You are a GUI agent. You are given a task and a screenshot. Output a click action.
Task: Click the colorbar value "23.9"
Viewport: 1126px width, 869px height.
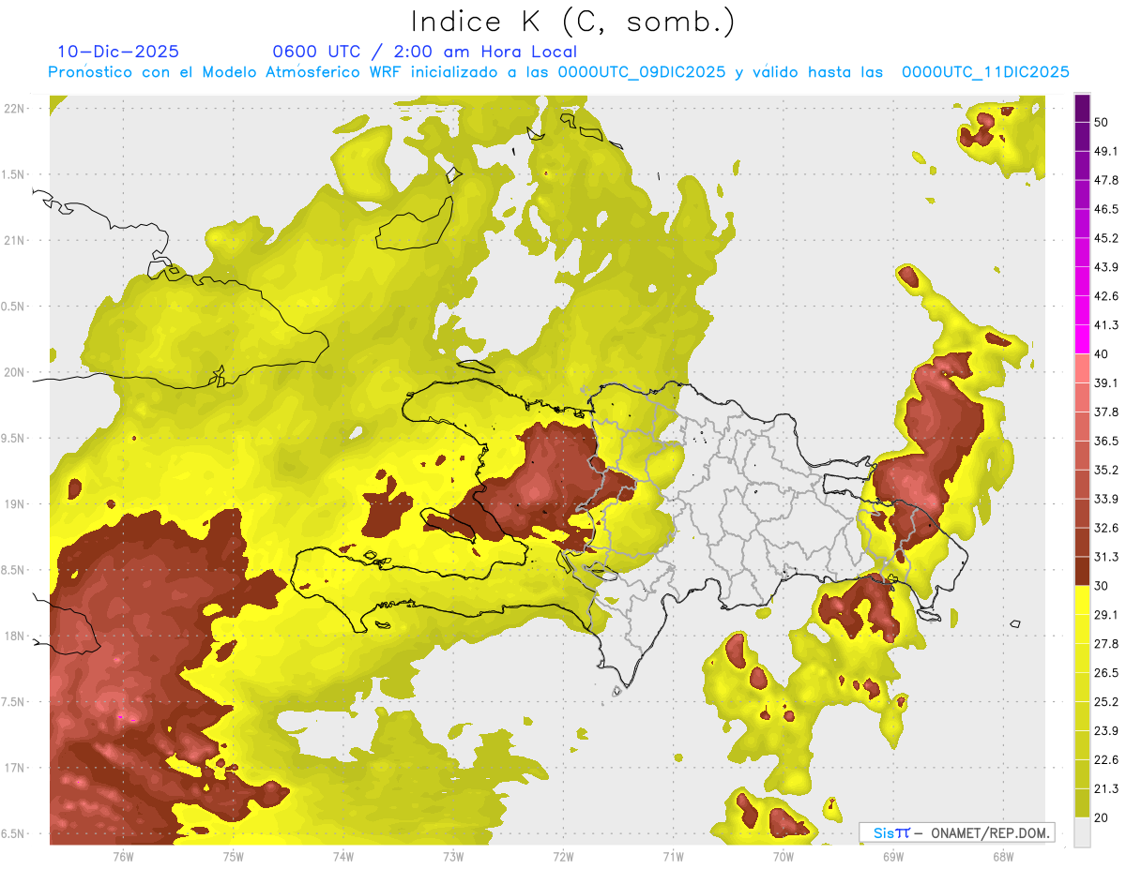click(x=1106, y=731)
